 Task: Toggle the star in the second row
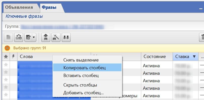point(6,72)
